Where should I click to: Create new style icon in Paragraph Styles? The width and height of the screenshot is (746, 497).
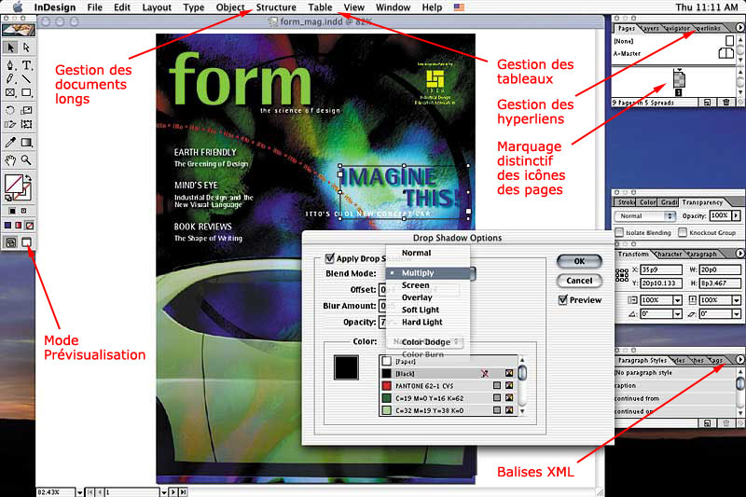tap(708, 422)
